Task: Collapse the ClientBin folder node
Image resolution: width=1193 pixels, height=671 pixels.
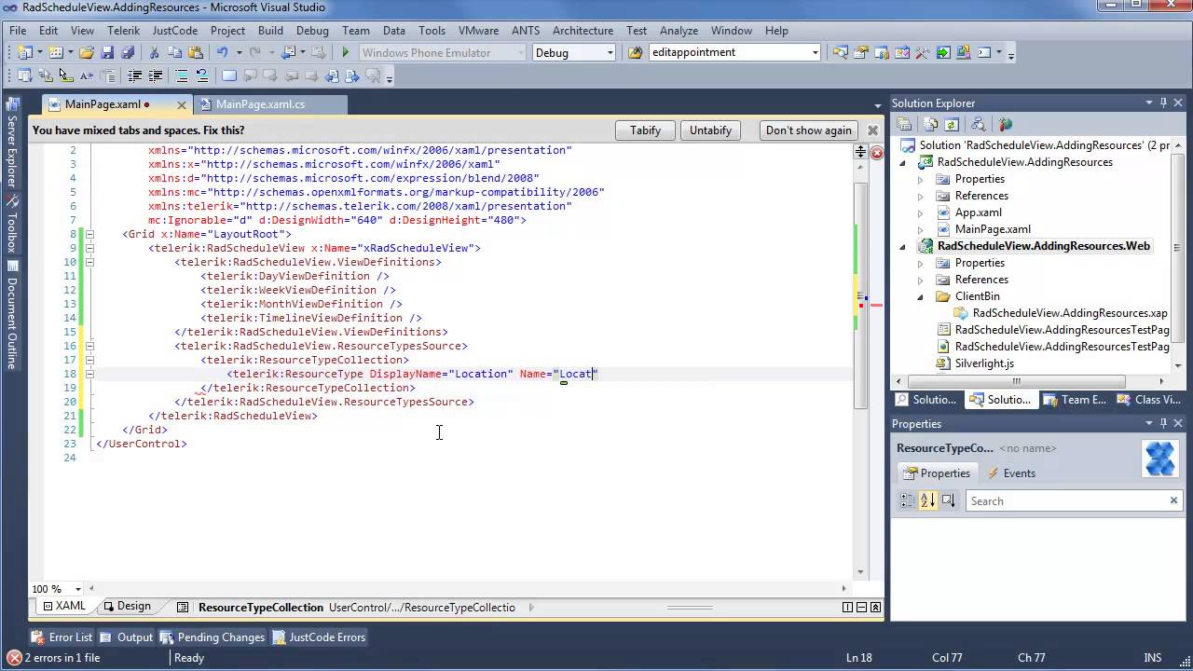Action: (x=921, y=296)
